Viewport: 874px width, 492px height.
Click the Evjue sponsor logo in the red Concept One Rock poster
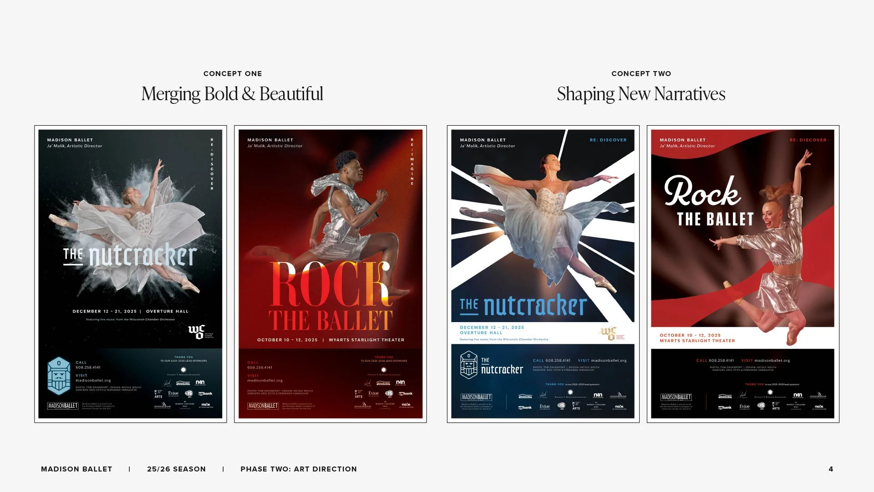coord(374,394)
